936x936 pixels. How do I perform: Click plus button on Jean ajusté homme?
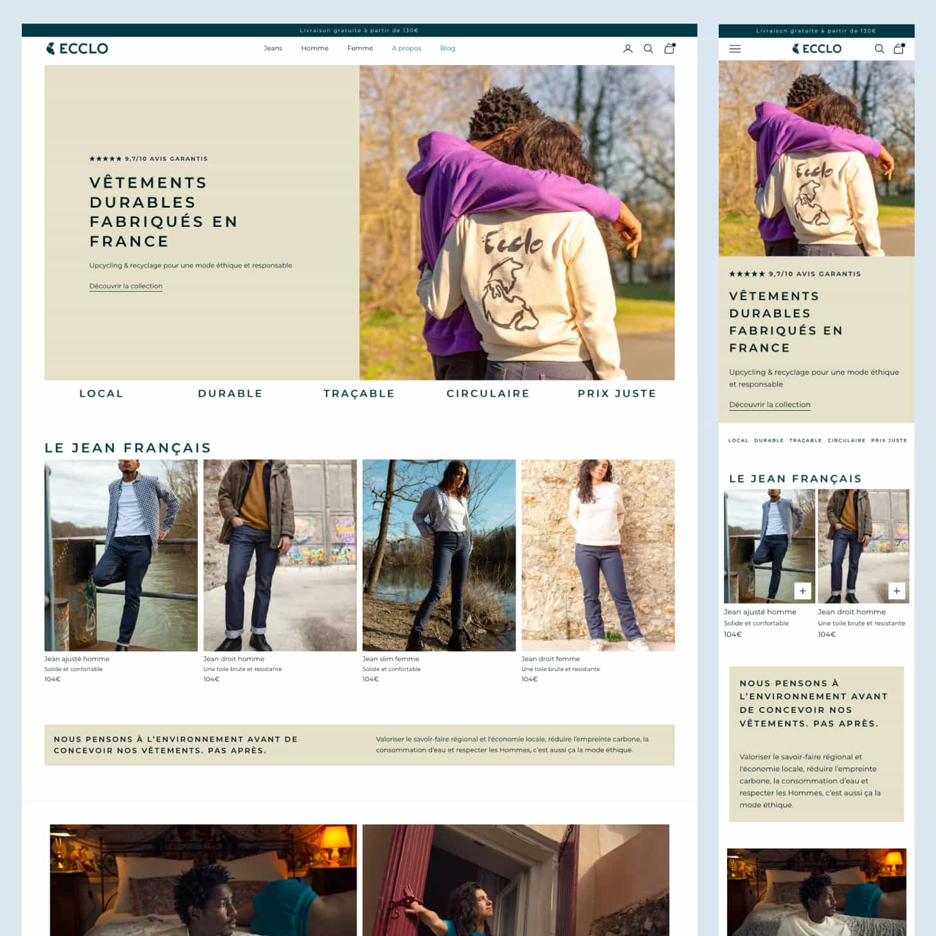click(x=802, y=591)
